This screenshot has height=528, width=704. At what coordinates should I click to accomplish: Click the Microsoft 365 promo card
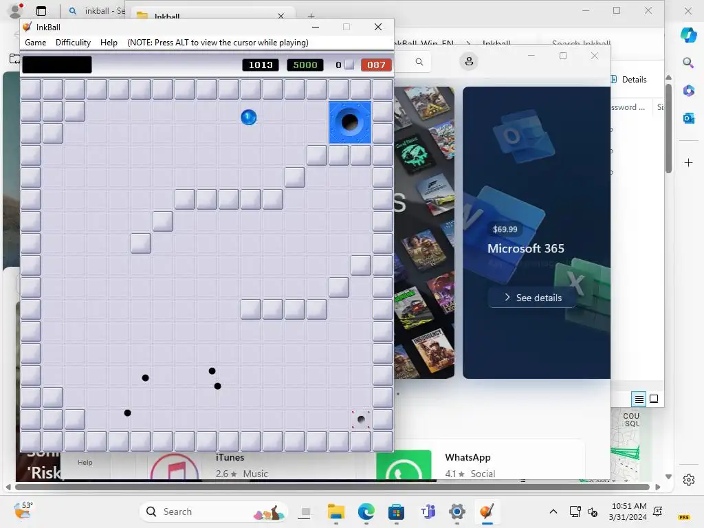[x=536, y=232]
